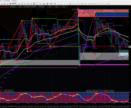Open the ウィンドウ (Window) menu

coord(7,1)
